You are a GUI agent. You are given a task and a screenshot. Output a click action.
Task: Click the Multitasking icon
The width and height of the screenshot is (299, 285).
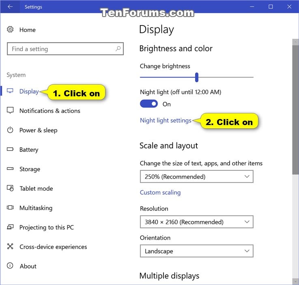point(10,207)
